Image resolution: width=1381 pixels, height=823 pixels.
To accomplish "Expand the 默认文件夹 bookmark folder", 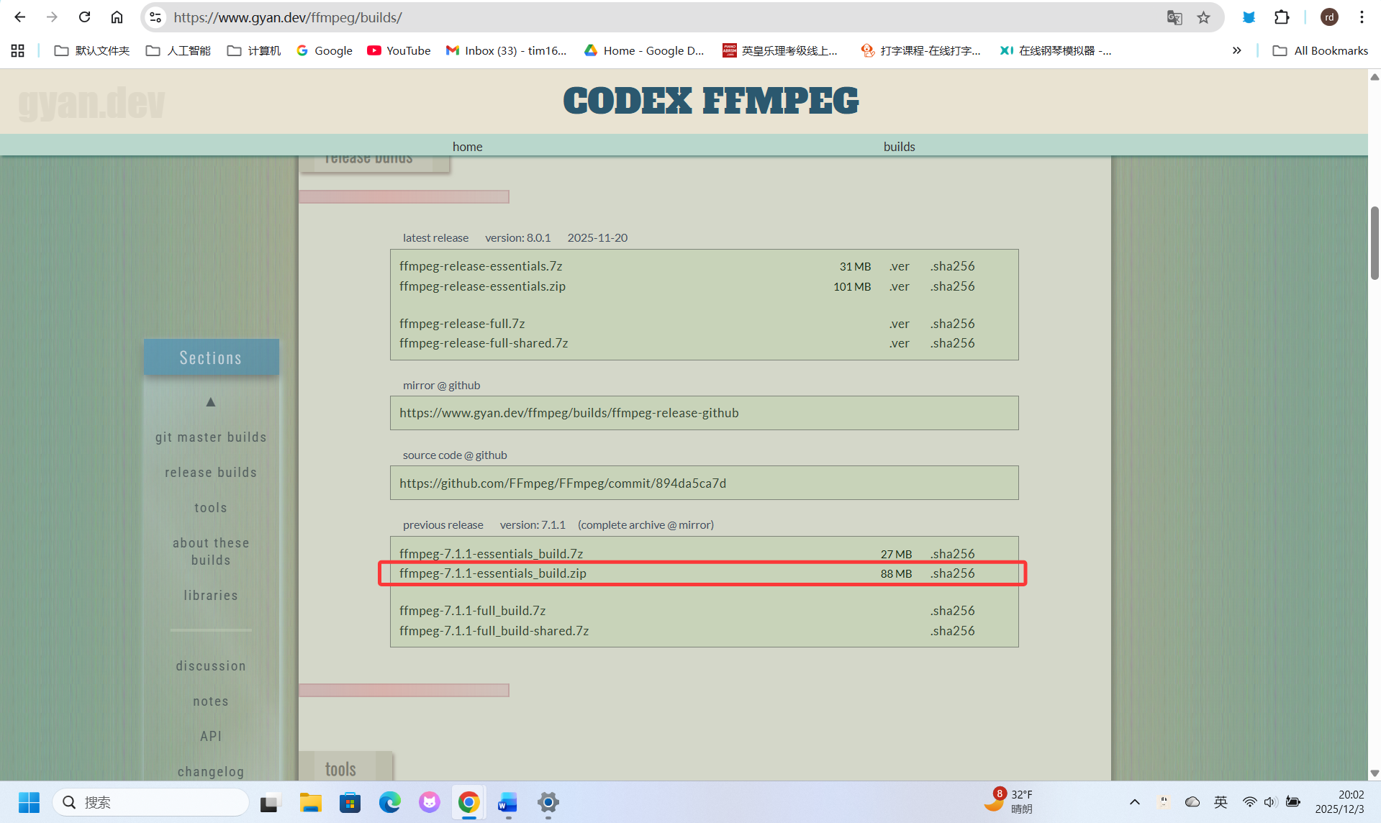I will coord(92,50).
